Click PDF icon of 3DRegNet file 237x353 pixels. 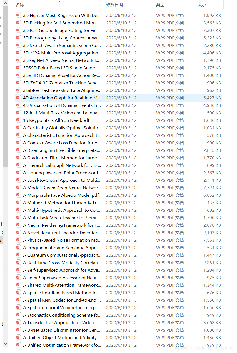click(x=18, y=60)
